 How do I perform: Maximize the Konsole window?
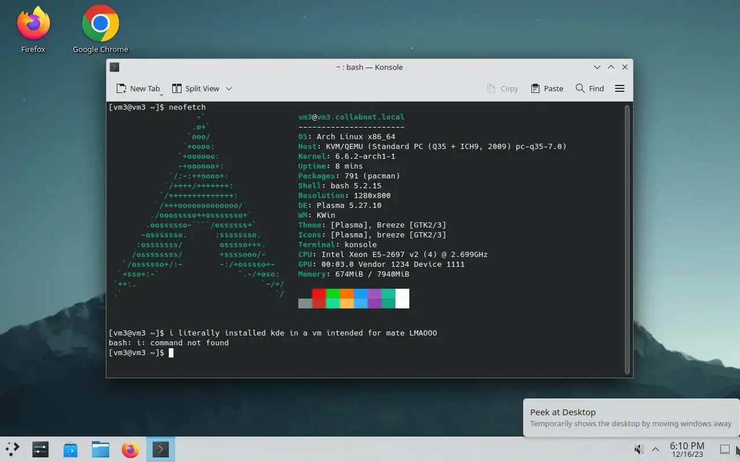tap(611, 67)
